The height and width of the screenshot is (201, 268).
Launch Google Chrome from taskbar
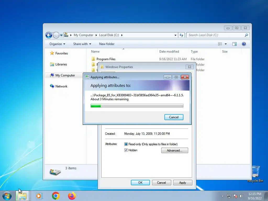pos(55,196)
